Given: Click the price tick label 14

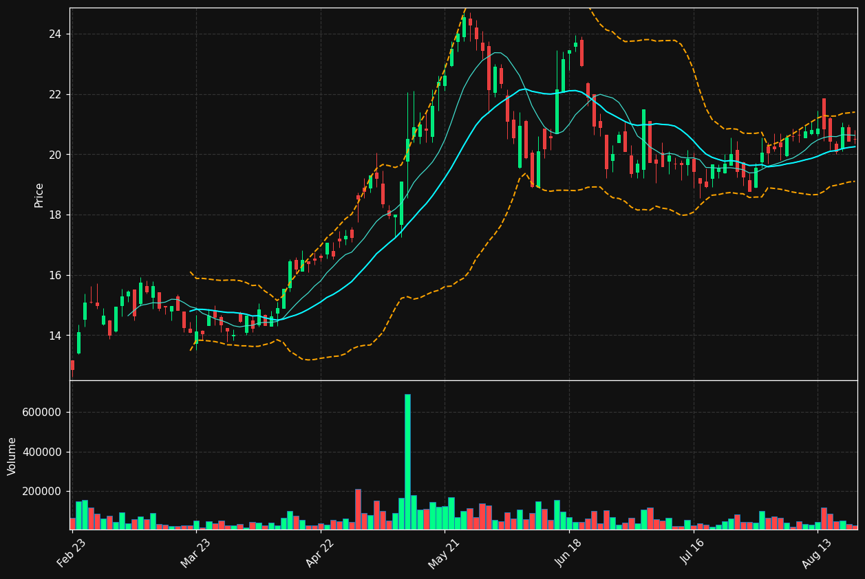Looking at the screenshot, I should pyautogui.click(x=54, y=336).
